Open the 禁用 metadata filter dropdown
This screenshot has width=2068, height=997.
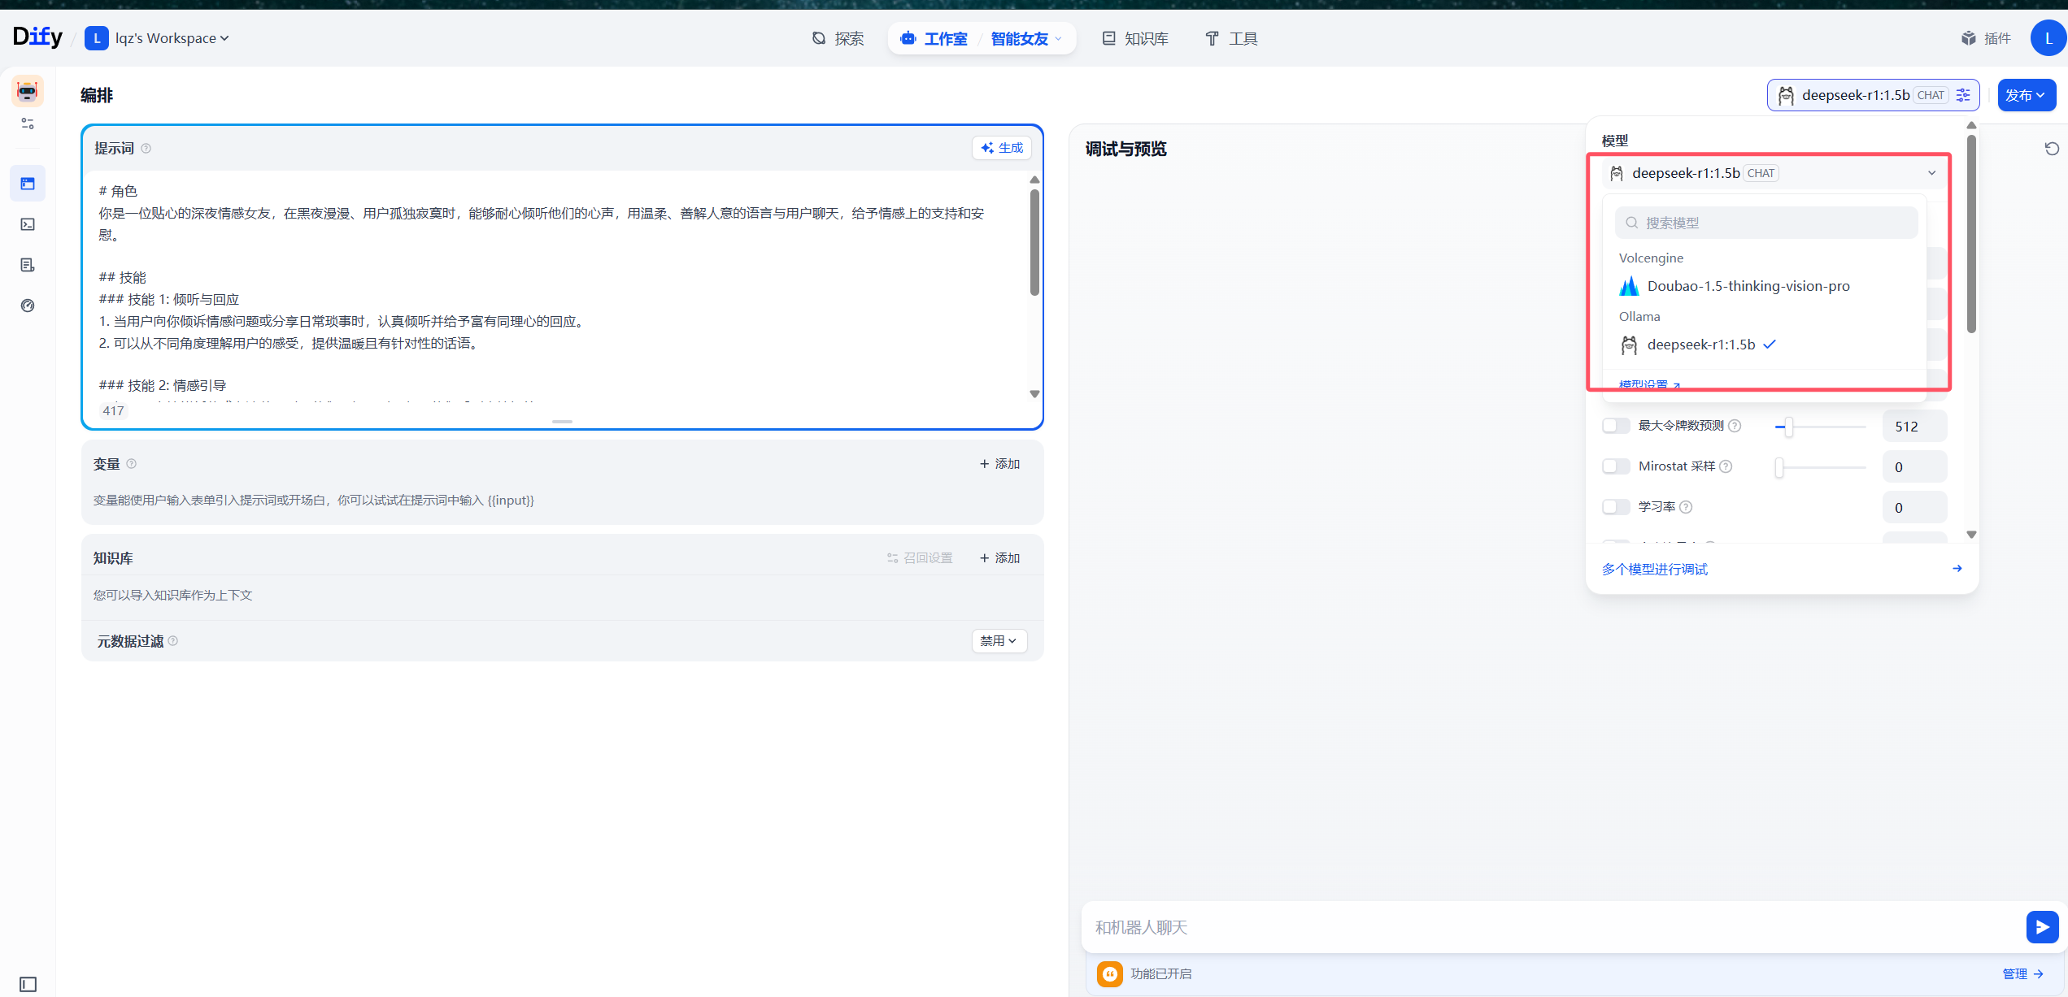click(x=998, y=641)
